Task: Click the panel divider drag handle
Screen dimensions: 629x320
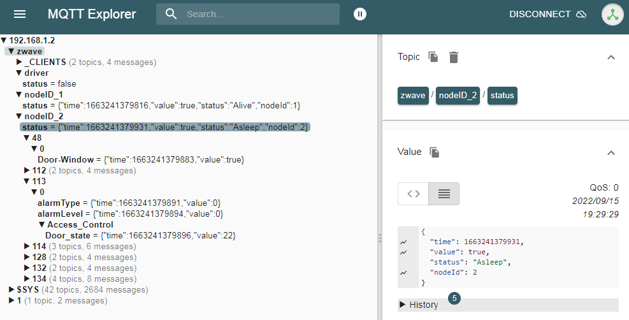Action: 380,238
